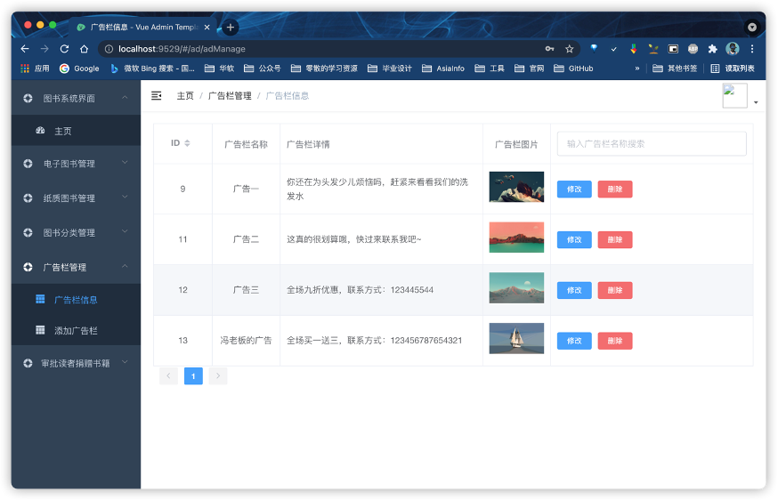Collapse the 图书系统界面 menu
The width and height of the screenshot is (778, 500).
pos(76,98)
